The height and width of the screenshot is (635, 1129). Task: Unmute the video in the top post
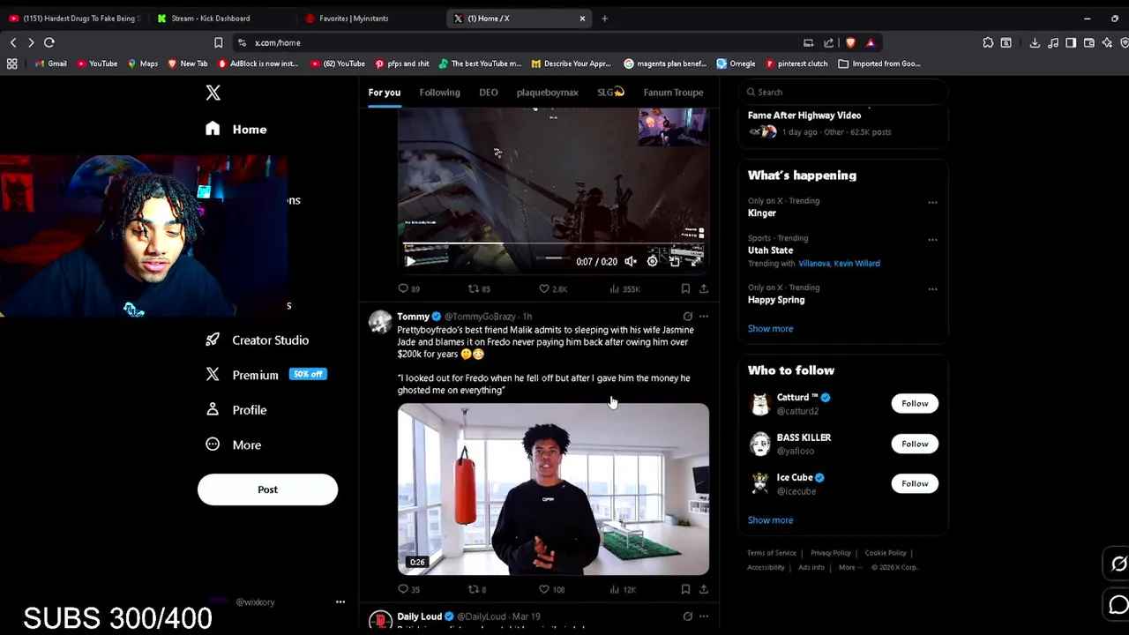point(631,262)
